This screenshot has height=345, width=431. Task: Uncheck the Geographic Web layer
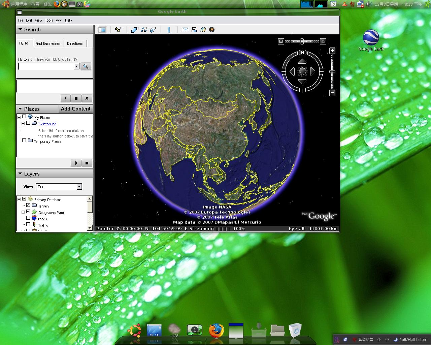(x=28, y=212)
